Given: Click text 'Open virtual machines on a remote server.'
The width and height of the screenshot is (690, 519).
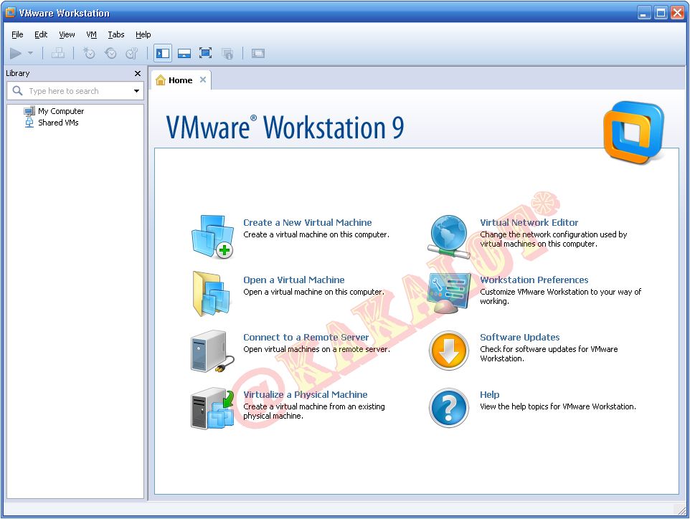Looking at the screenshot, I should tap(316, 349).
